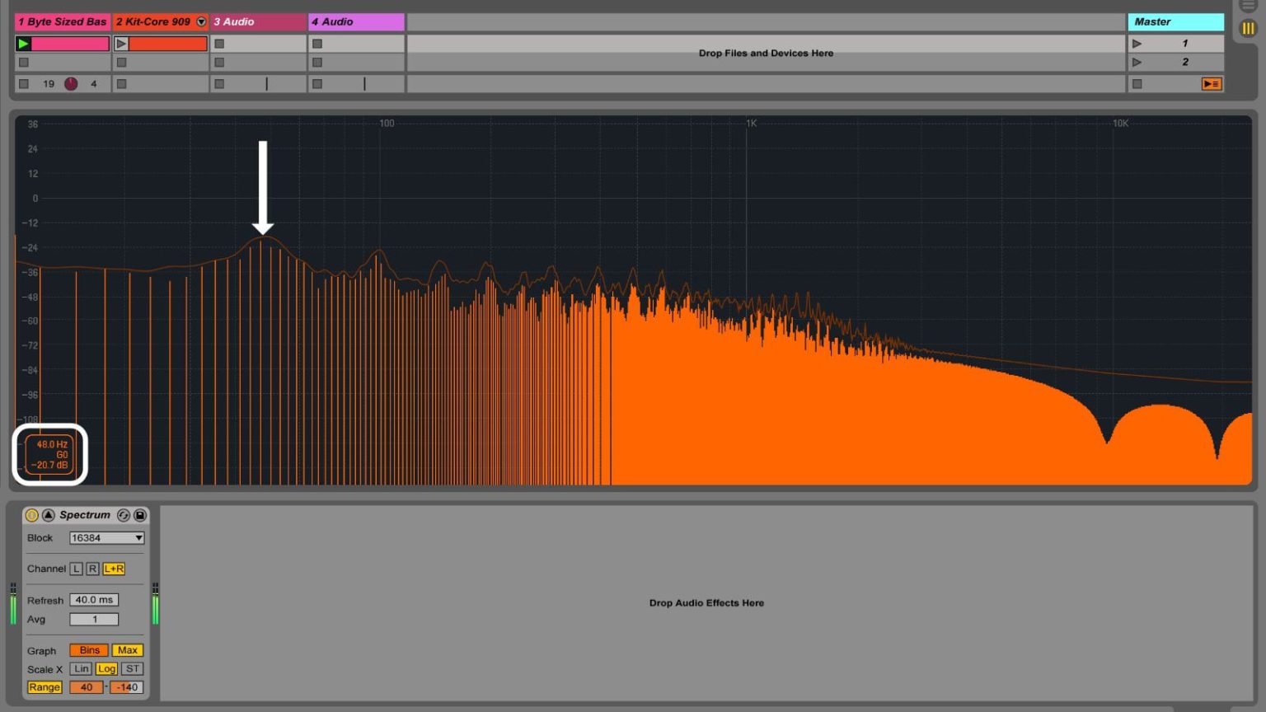Toggle Max graph mode in Spectrum
This screenshot has width=1266, height=712.
click(128, 650)
